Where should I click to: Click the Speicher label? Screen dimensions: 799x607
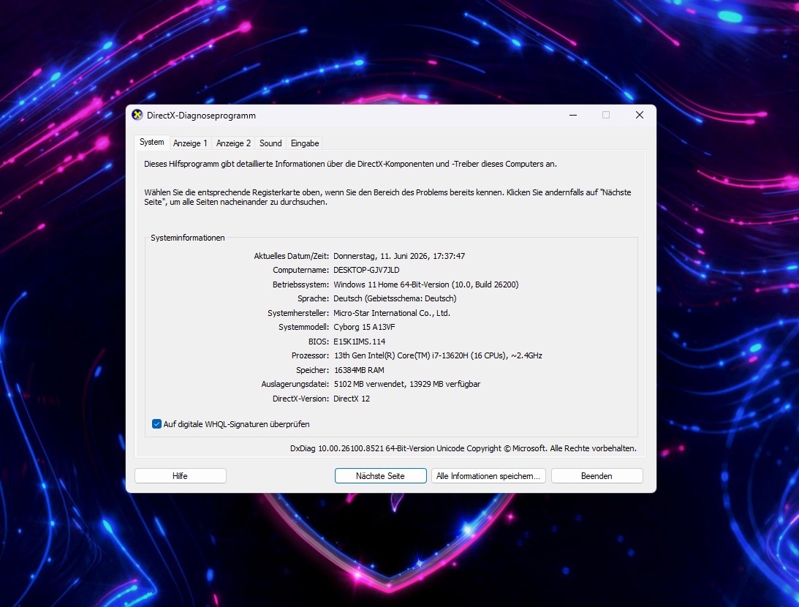pos(313,371)
